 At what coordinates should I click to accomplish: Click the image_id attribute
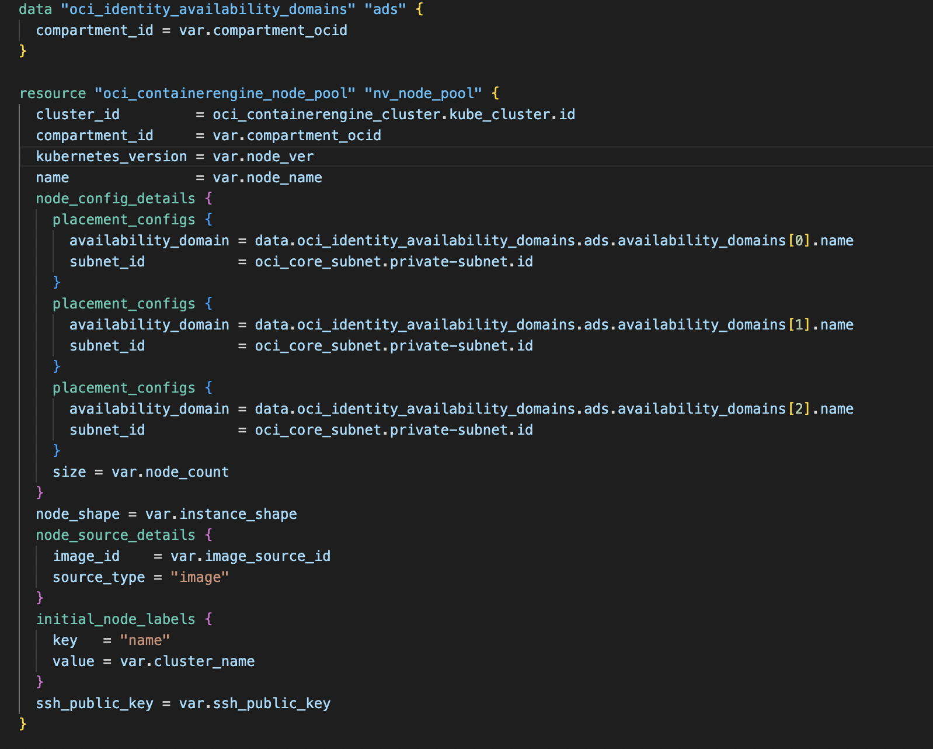[86, 556]
